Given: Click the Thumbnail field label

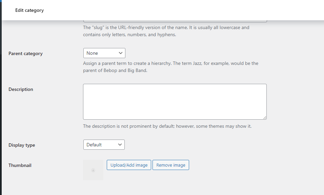Looking at the screenshot, I should (x=20, y=165).
